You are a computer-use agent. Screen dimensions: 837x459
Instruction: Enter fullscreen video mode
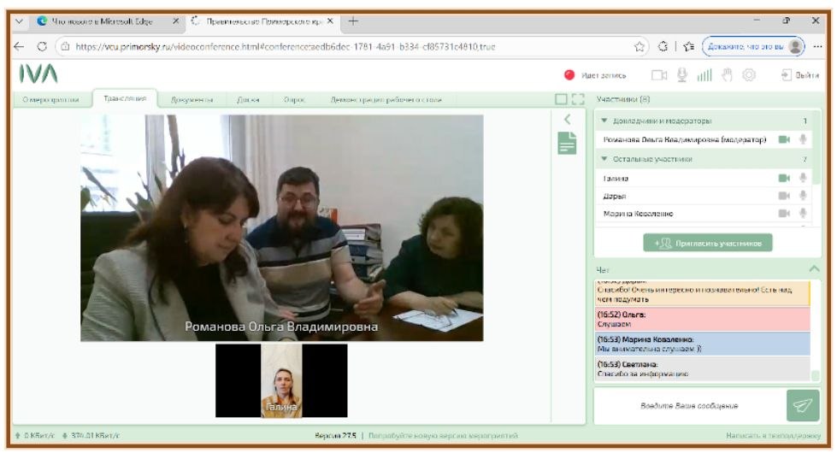click(x=577, y=100)
